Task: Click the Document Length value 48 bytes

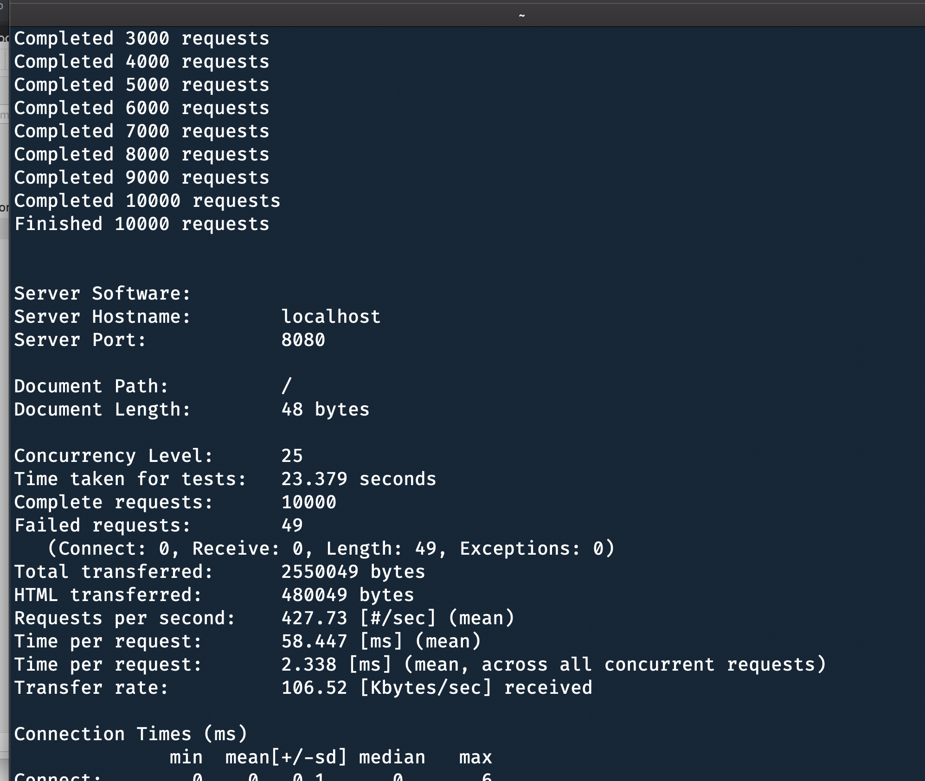Action: point(326,409)
